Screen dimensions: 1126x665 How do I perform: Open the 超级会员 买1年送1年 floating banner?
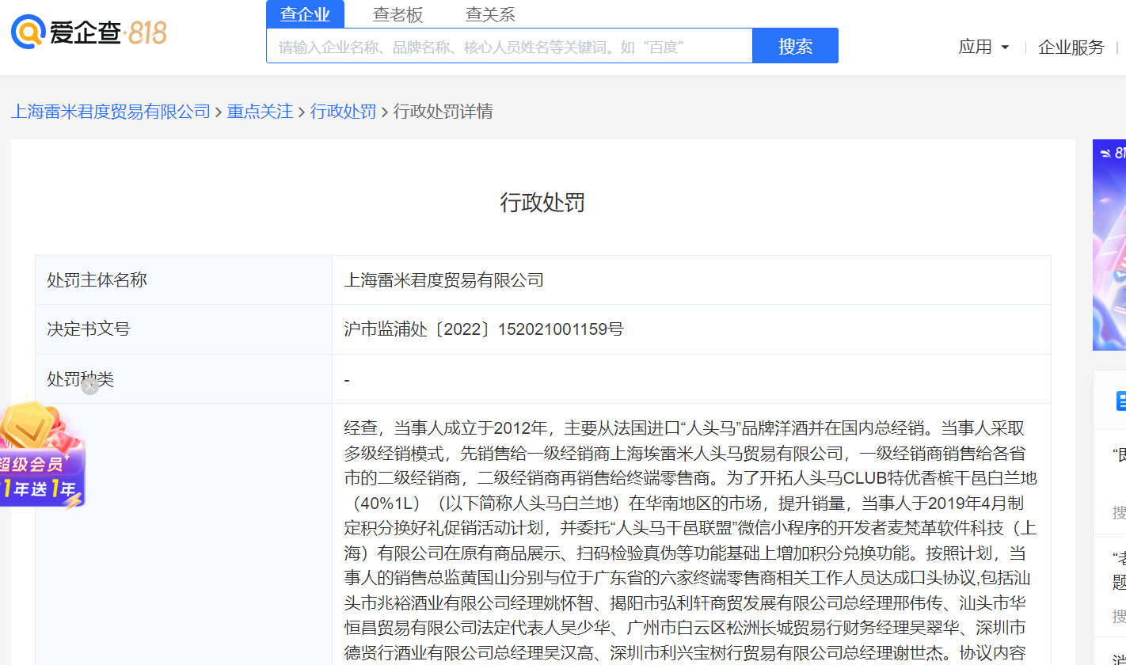(41, 458)
